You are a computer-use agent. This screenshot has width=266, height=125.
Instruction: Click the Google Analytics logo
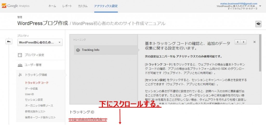pos(16,6)
